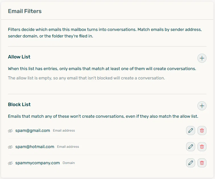Delete the spam@gmail.com filter
215x179 pixels.
click(x=202, y=130)
